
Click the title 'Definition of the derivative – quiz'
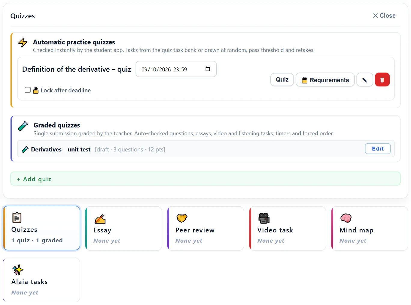(x=77, y=69)
